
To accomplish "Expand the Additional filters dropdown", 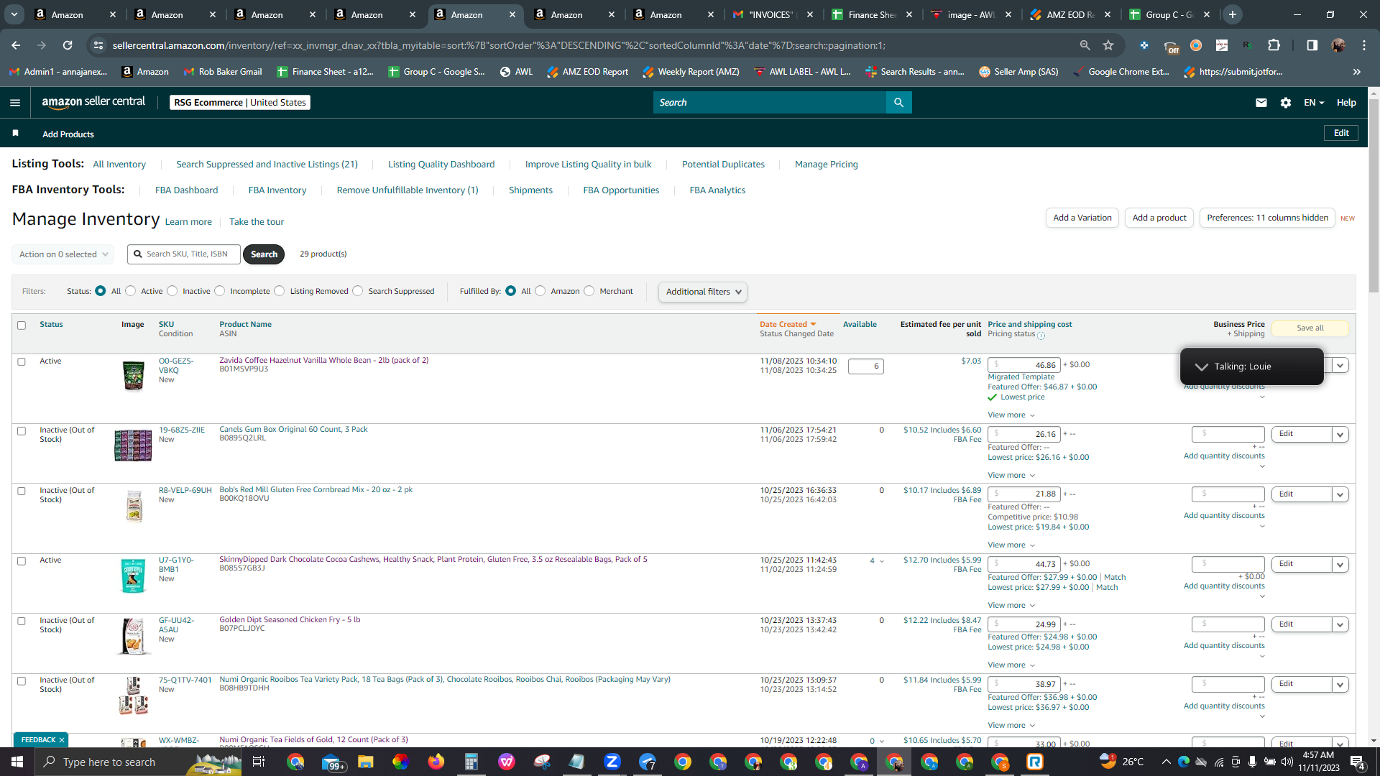I will click(x=703, y=292).
